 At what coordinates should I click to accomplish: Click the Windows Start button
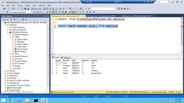3,100
